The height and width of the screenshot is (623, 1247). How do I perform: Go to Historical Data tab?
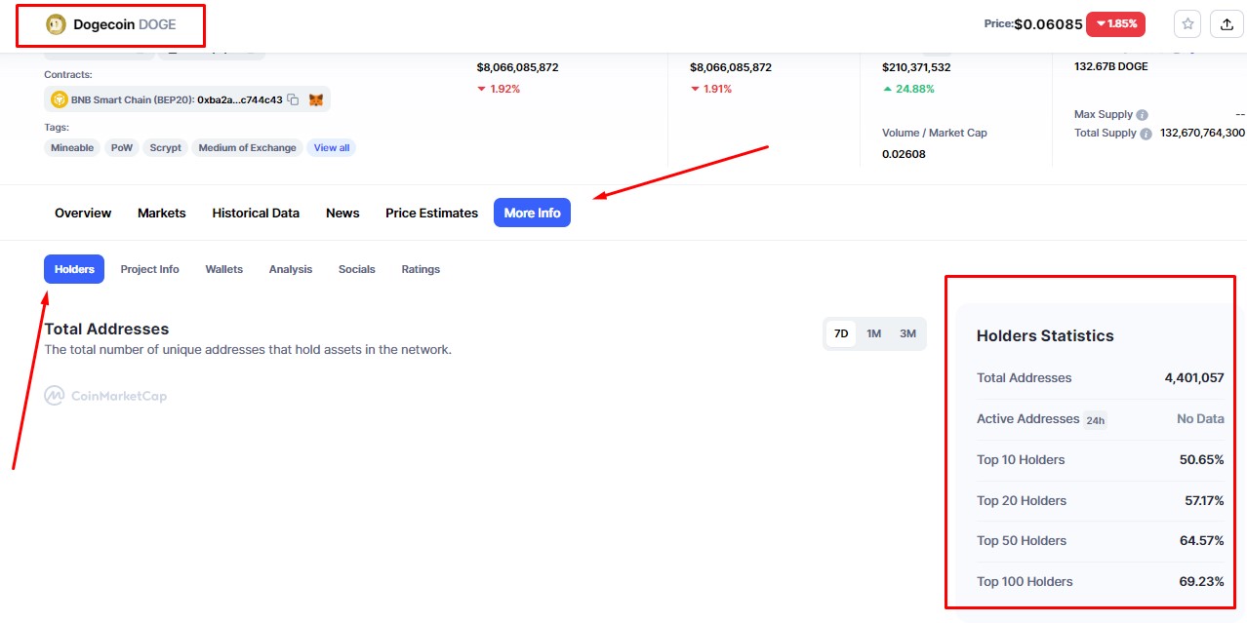[256, 213]
